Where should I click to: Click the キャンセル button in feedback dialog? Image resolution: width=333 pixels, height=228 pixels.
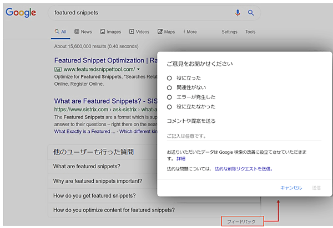point(291,188)
